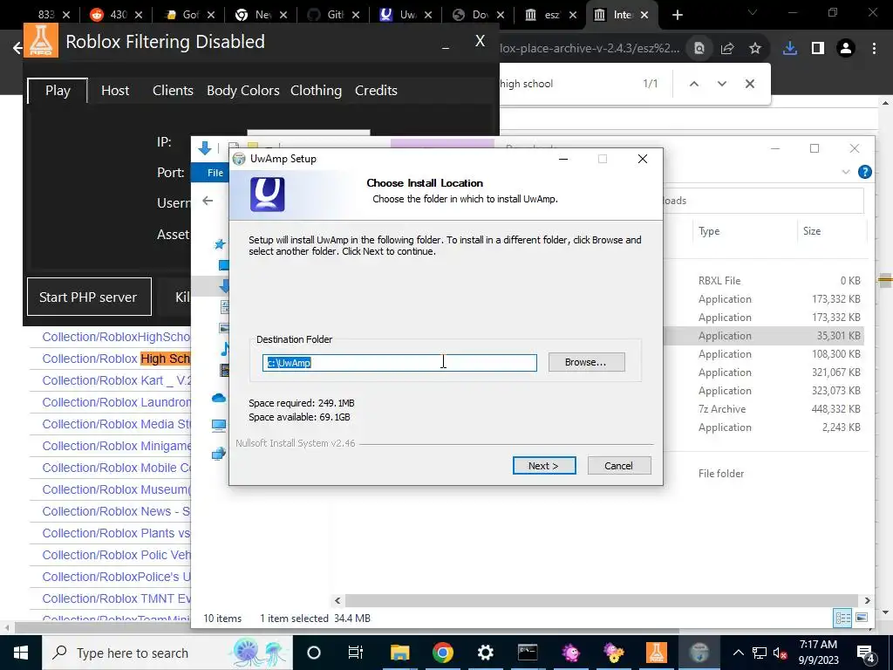Open the Clothing tab
The image size is (893, 670).
(316, 91)
